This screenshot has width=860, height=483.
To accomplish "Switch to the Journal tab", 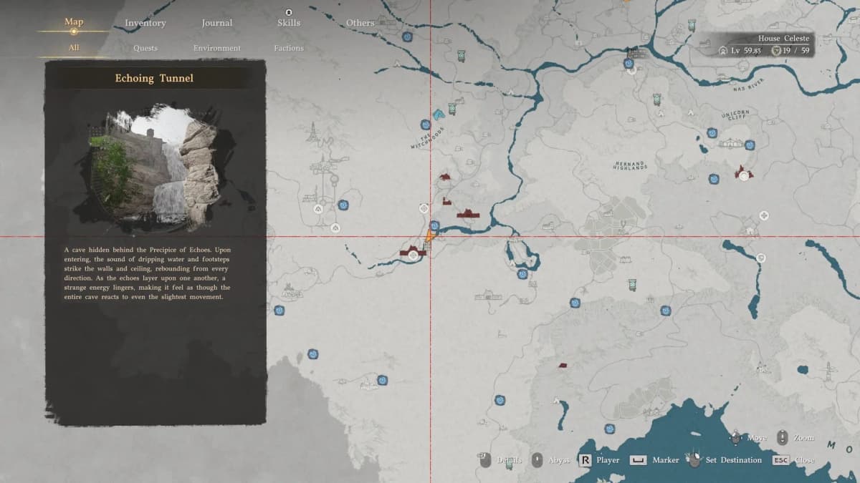I will (x=216, y=23).
